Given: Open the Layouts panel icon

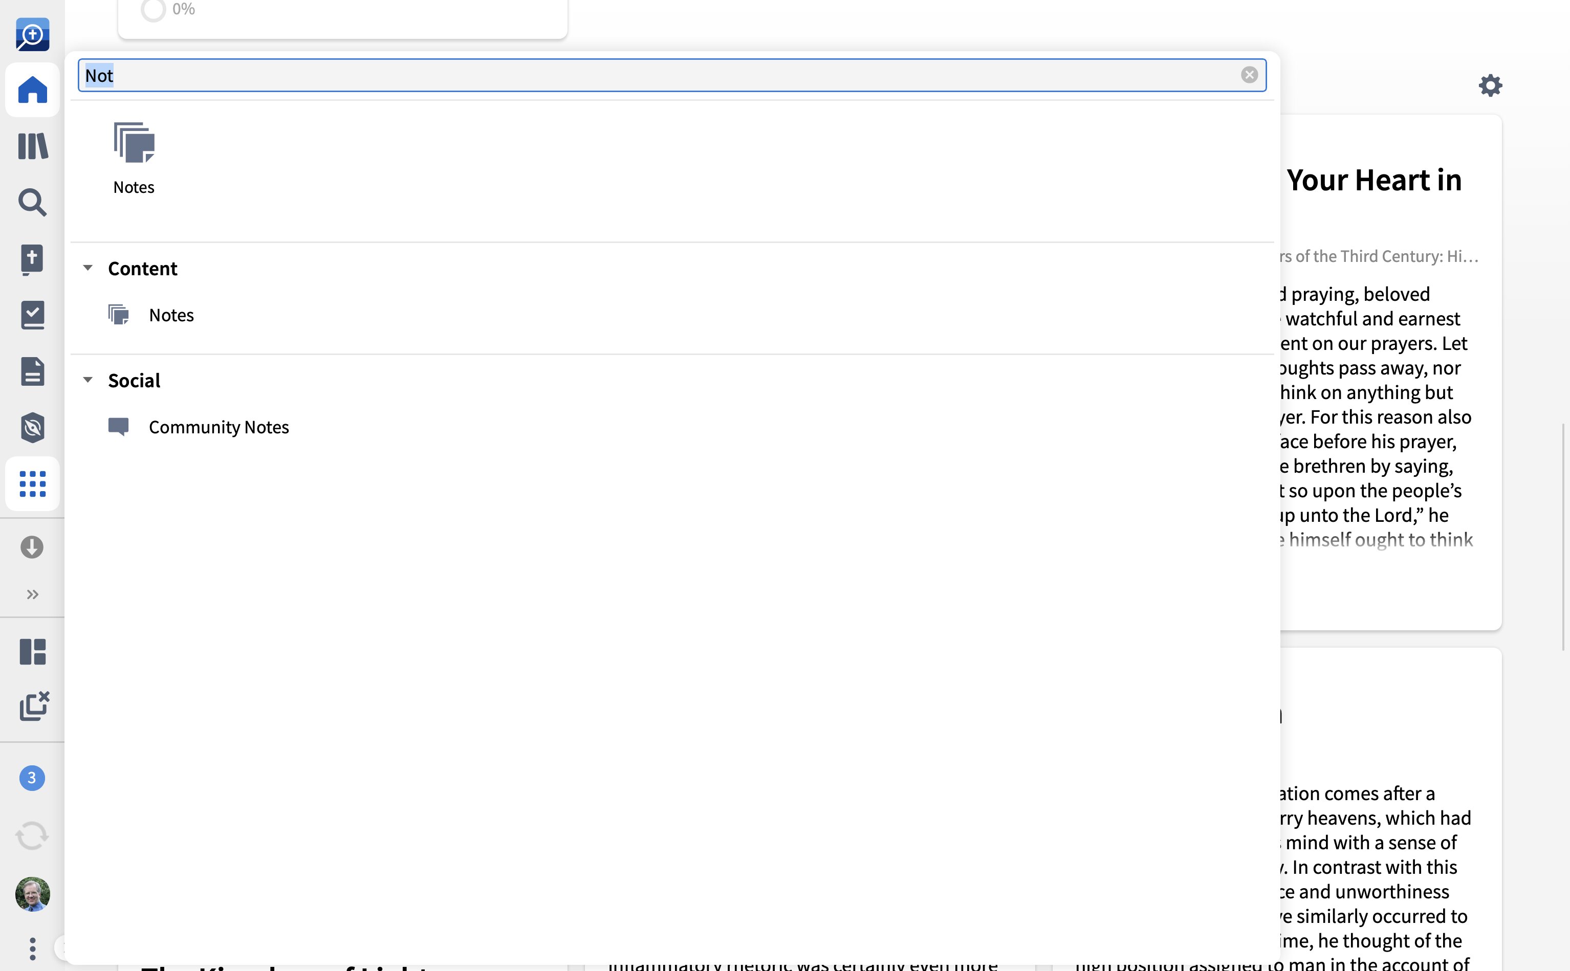Looking at the screenshot, I should pos(32,651).
